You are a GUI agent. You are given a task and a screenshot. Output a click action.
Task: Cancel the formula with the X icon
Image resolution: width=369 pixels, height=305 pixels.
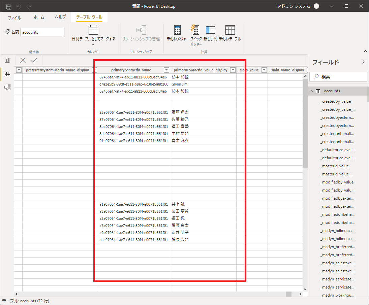[x=23, y=61]
